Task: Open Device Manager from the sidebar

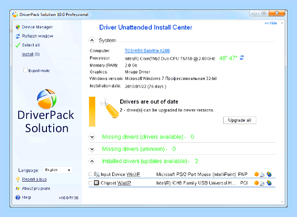Action: tap(37, 27)
